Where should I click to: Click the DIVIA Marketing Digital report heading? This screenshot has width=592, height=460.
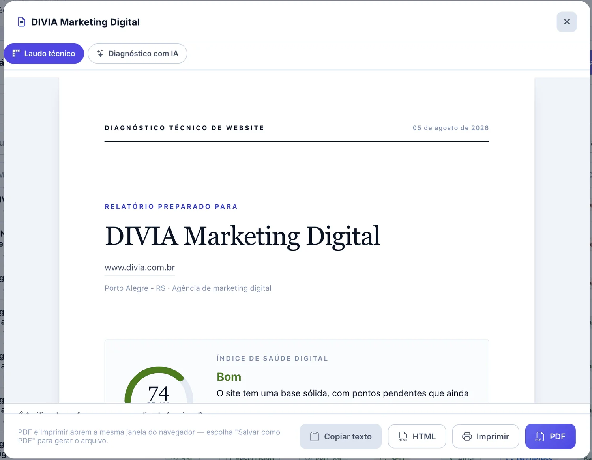242,236
